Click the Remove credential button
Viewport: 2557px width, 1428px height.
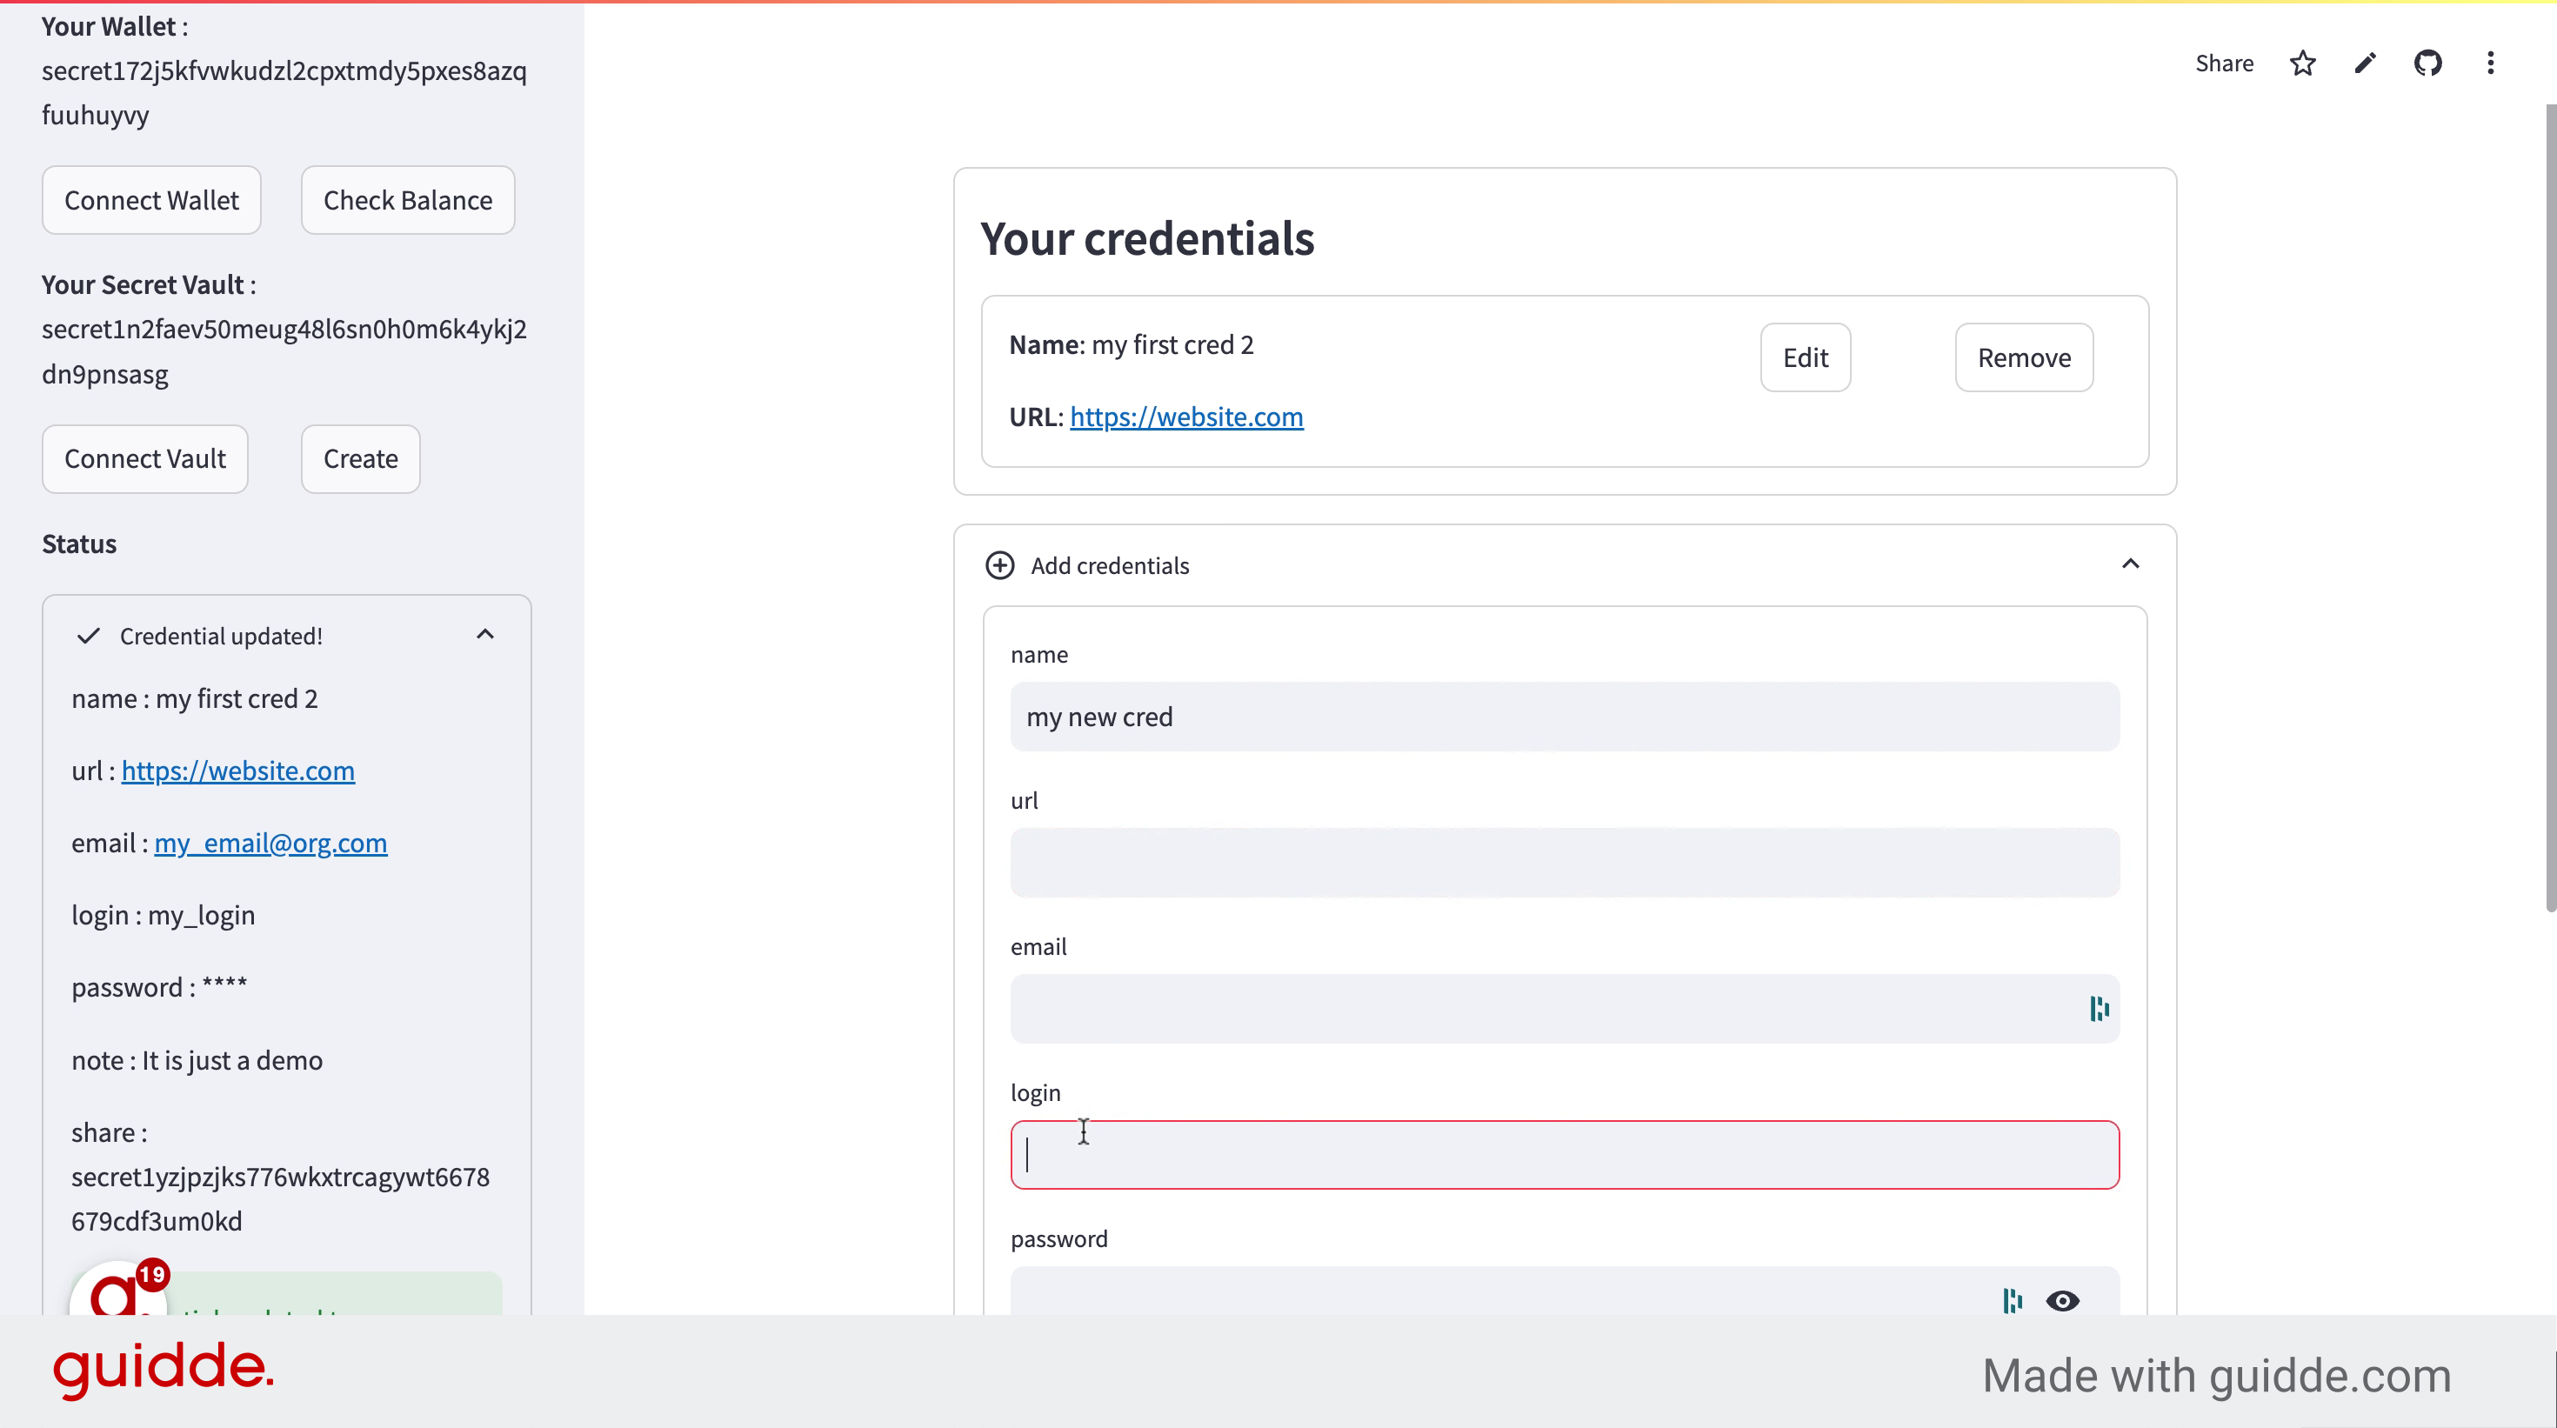2023,357
